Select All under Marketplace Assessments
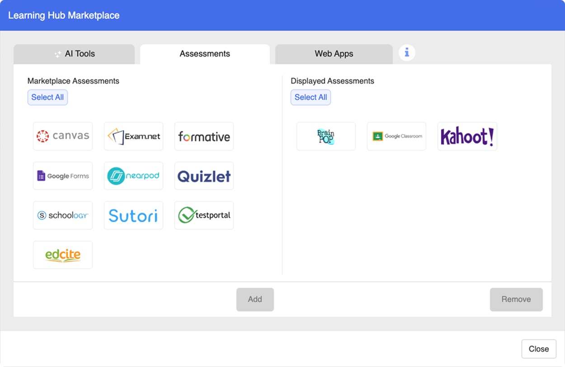 (x=47, y=97)
